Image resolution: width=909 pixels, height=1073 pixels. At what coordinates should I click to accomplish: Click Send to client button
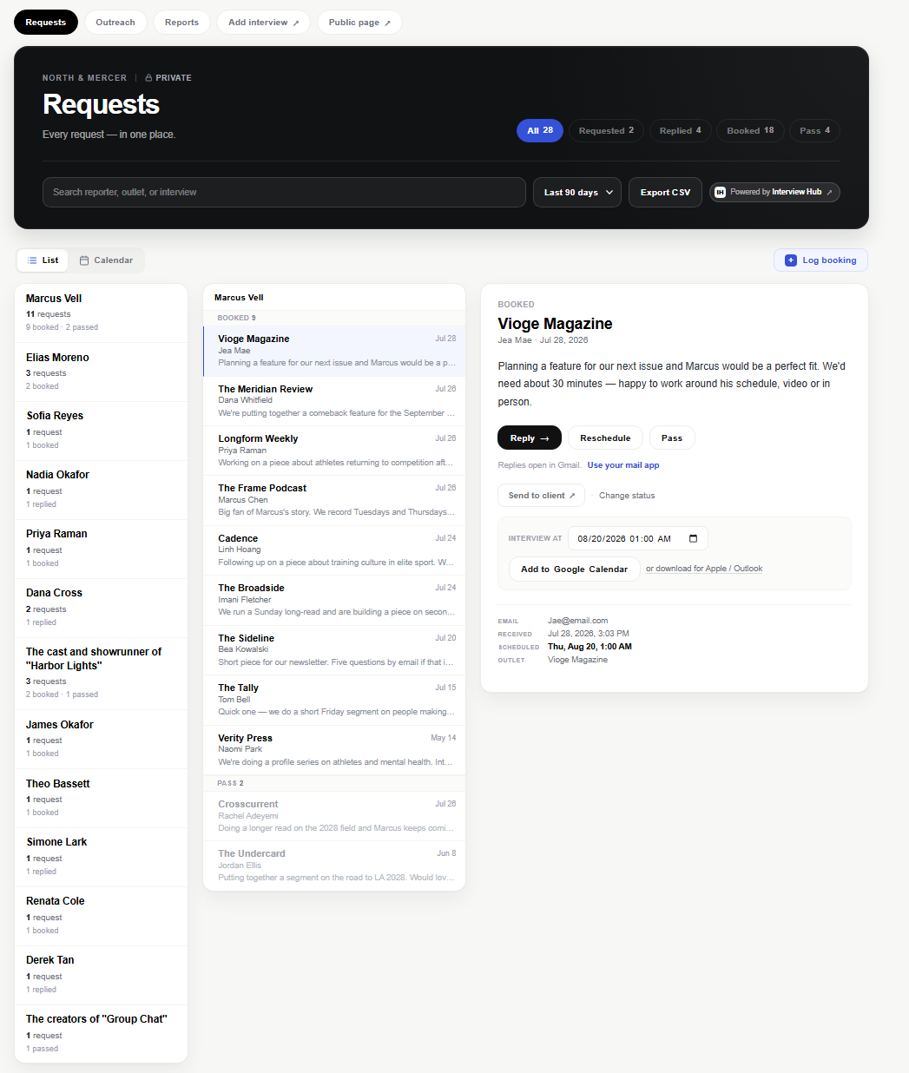[x=541, y=496]
